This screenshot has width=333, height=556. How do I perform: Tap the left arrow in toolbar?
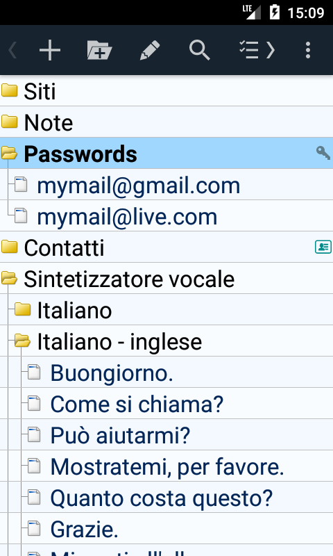[x=12, y=50]
